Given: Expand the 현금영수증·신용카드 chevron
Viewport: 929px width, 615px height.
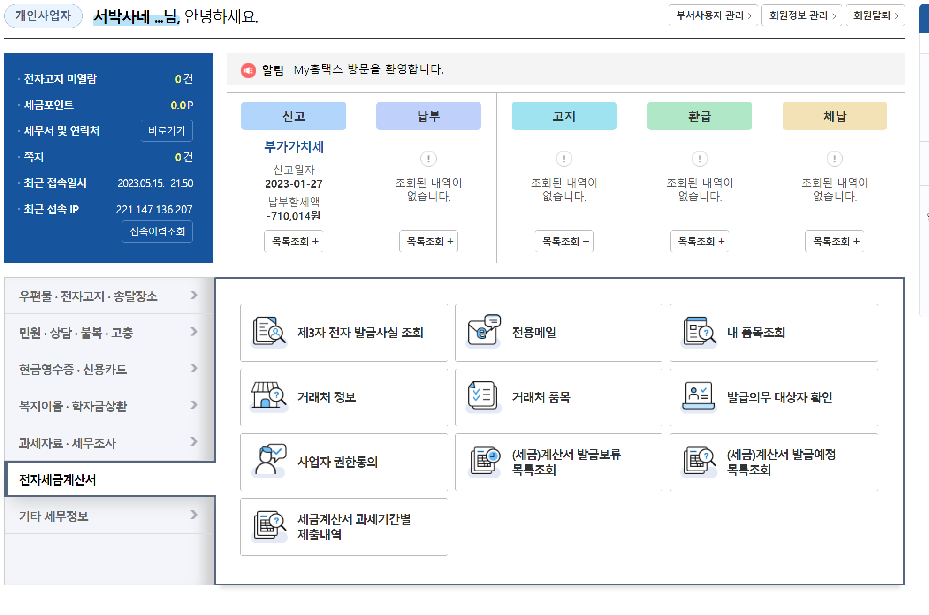Looking at the screenshot, I should 194,368.
